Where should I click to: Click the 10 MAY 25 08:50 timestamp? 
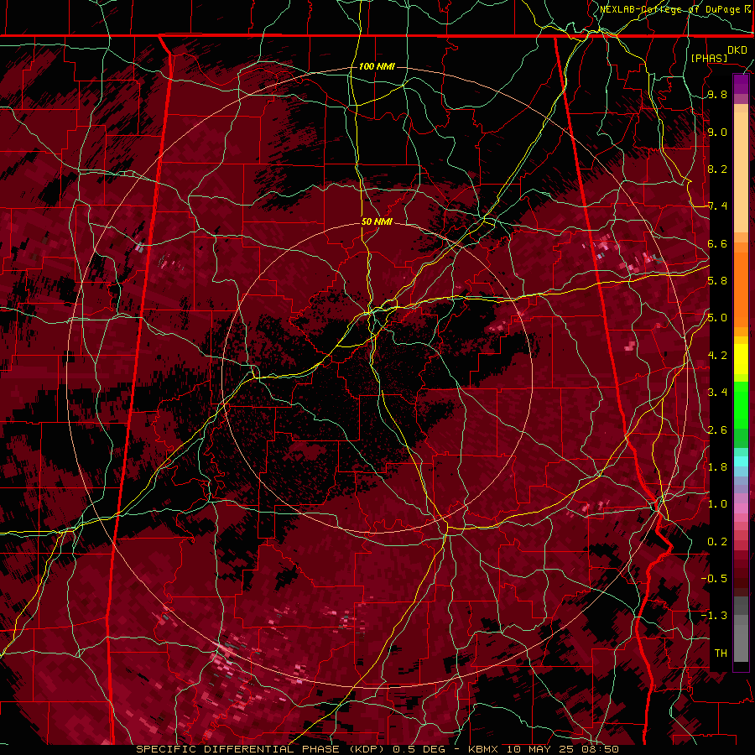562,749
